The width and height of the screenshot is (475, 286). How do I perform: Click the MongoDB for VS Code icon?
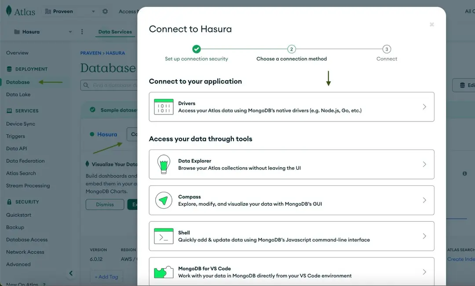[163, 271]
